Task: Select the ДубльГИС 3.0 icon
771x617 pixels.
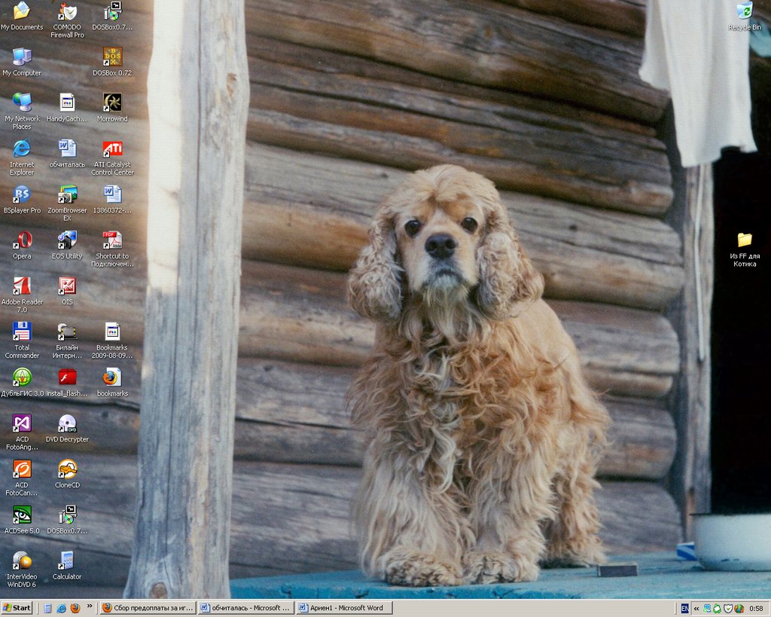Action: click(22, 382)
